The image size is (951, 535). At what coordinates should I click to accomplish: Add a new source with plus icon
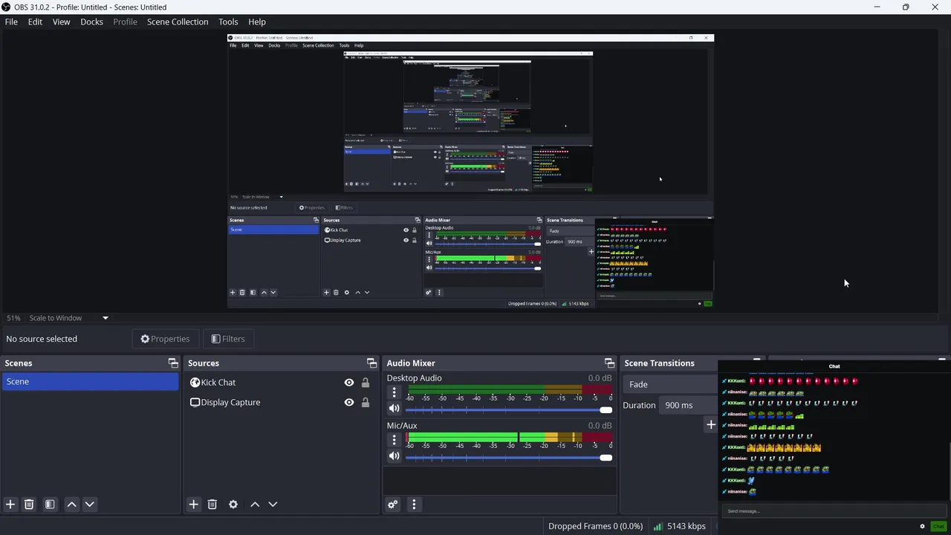point(193,504)
